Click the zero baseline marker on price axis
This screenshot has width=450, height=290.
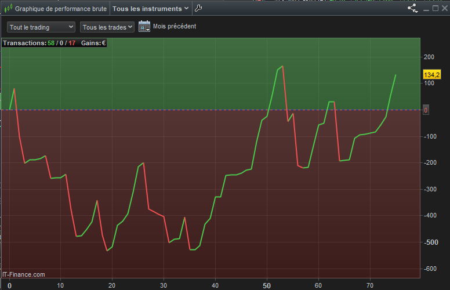(426, 110)
